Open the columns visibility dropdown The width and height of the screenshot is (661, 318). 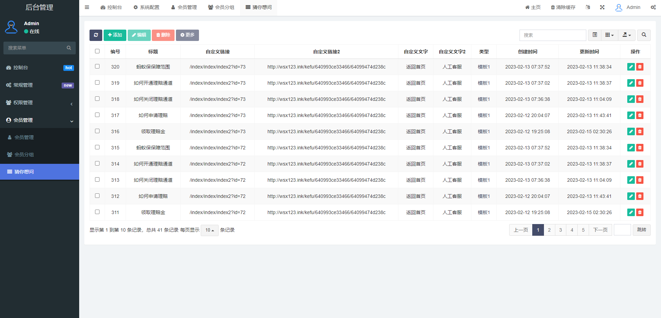point(609,35)
